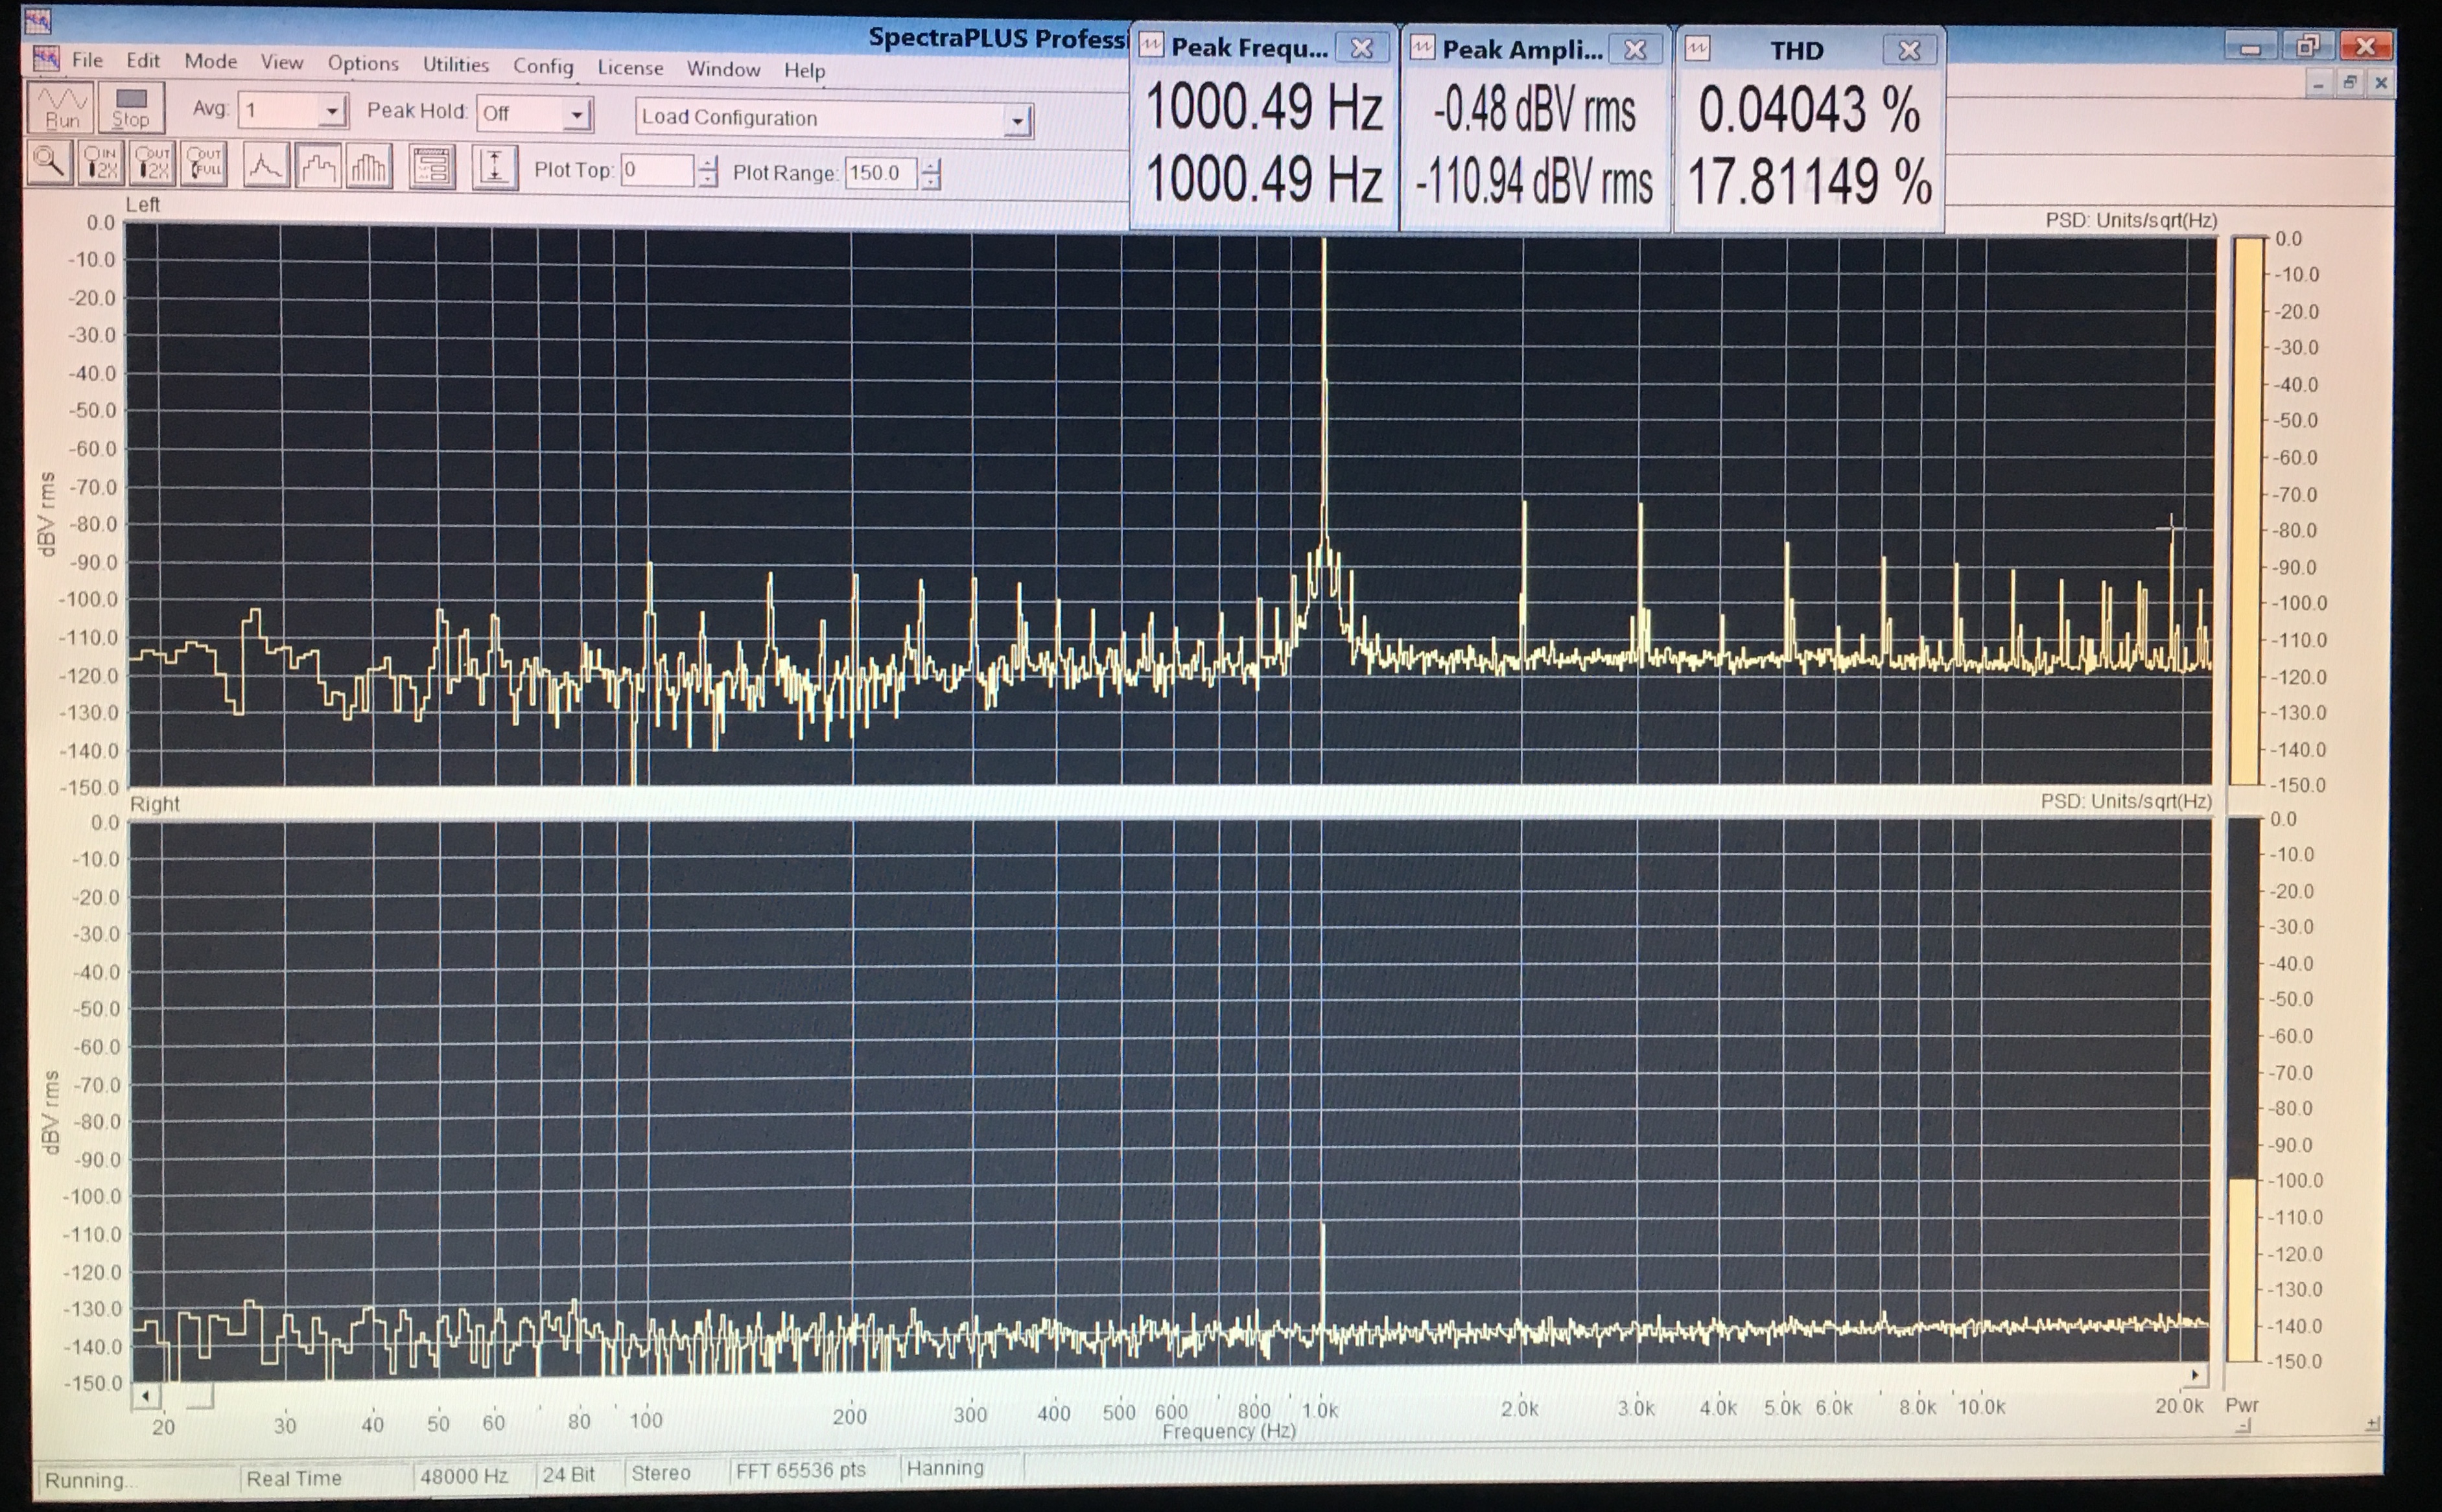2442x1512 pixels.
Task: Click the Zoom Out Full icon
Action: click(x=205, y=163)
